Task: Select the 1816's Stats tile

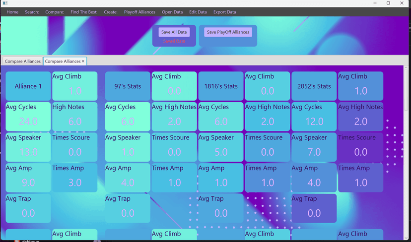Action: point(221,86)
